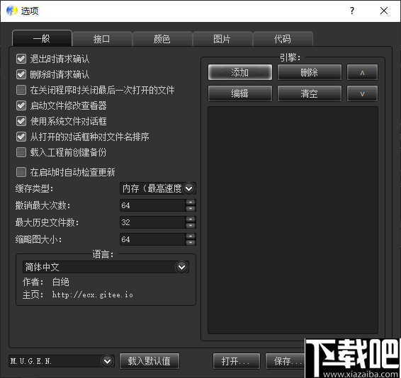Decrease 撤销最大次数 with down arrow
Viewport: 401px width, 378px height.
click(191, 209)
